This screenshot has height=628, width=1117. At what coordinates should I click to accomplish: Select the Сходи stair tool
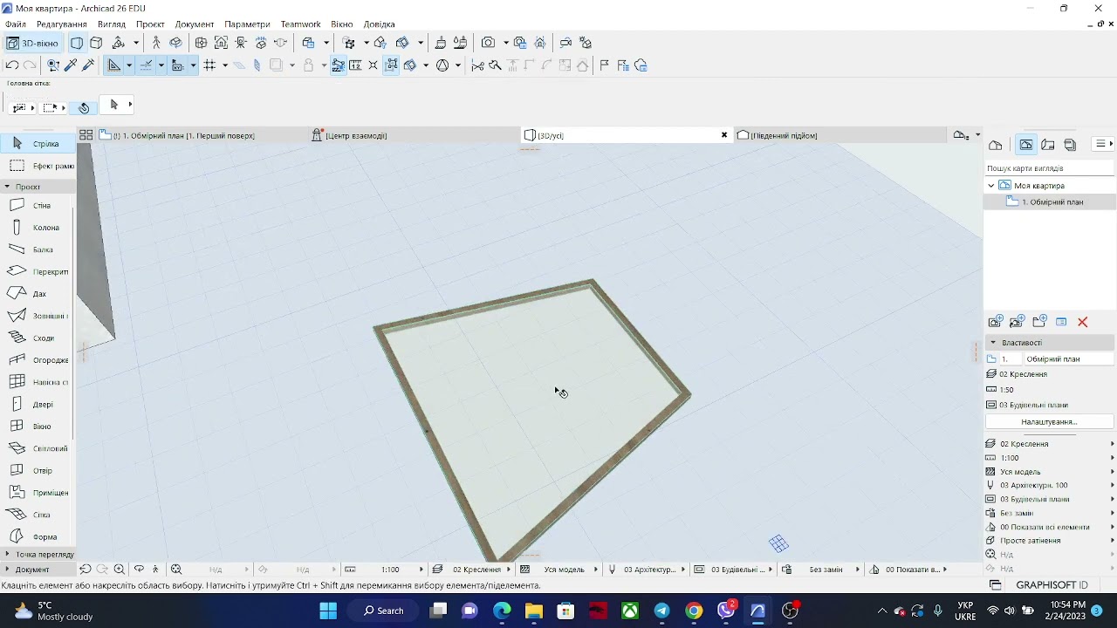click(x=38, y=338)
